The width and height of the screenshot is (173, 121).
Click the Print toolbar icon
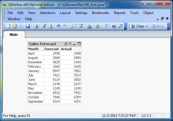(x=36, y=26)
